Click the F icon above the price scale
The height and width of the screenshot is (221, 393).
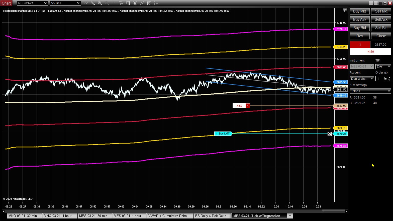[345, 11]
